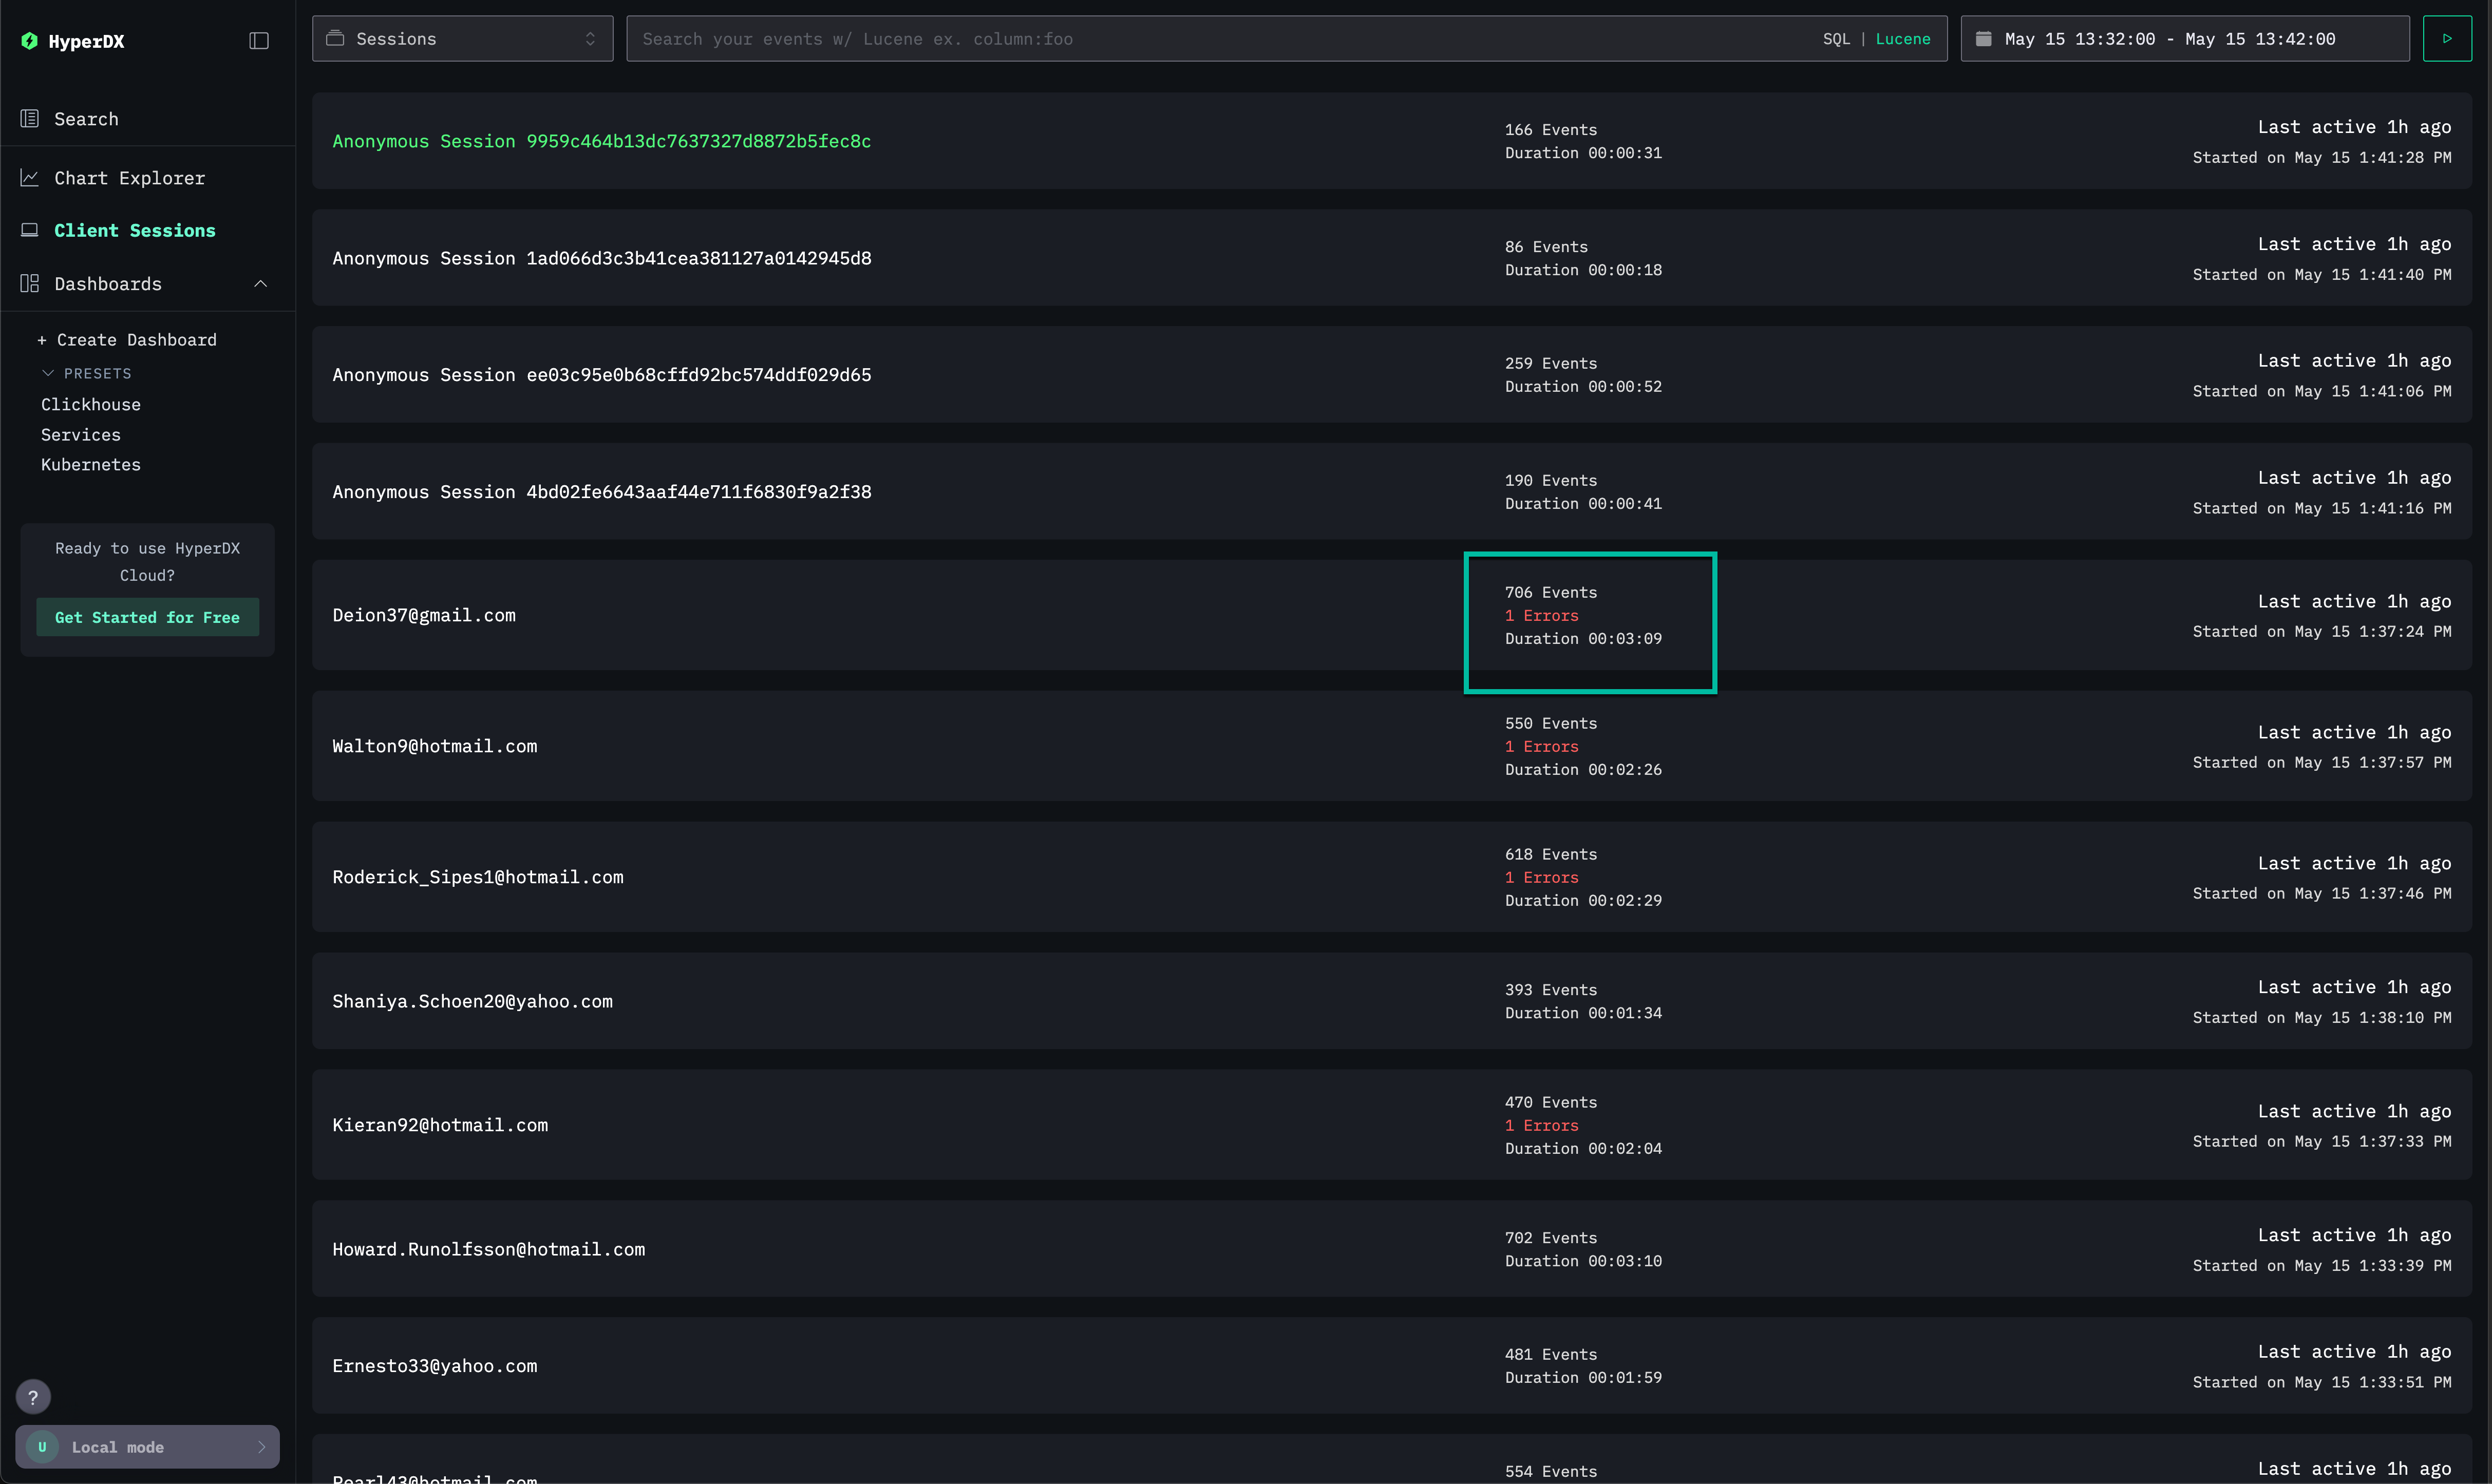Open the Sessions source dropdown
The height and width of the screenshot is (1484, 2492).
(462, 39)
